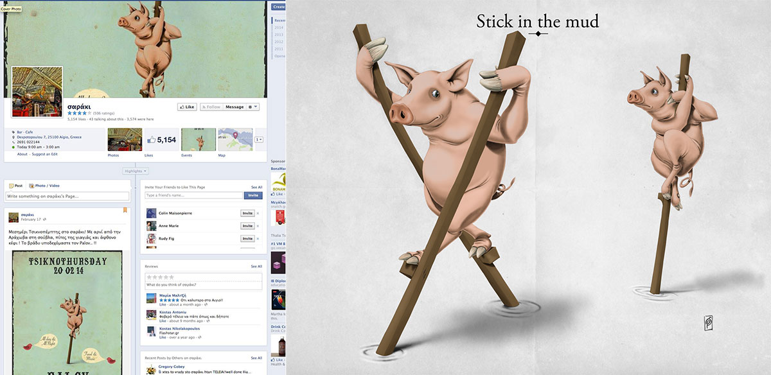Open the Likes tile showing 5,154
771x375 pixels.
click(161, 139)
